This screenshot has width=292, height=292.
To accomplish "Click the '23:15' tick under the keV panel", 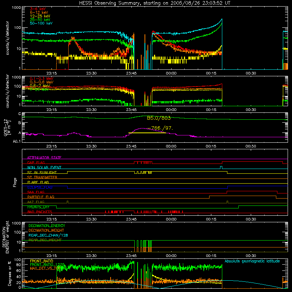I will (51, 73).
